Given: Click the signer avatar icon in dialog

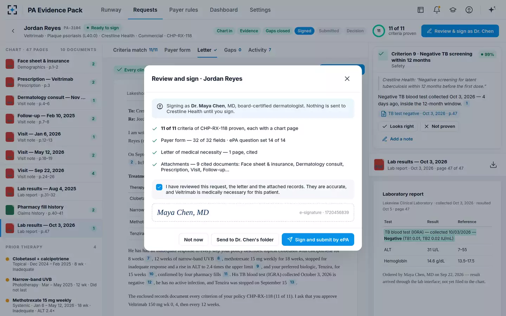Looking at the screenshot, I should (160, 106).
